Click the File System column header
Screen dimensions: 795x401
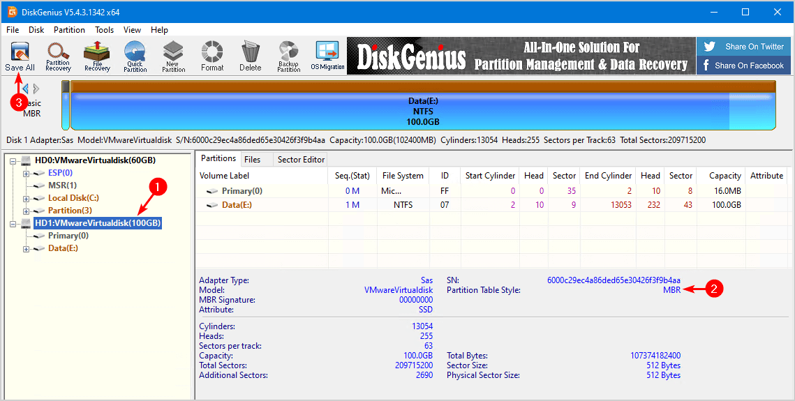(403, 176)
